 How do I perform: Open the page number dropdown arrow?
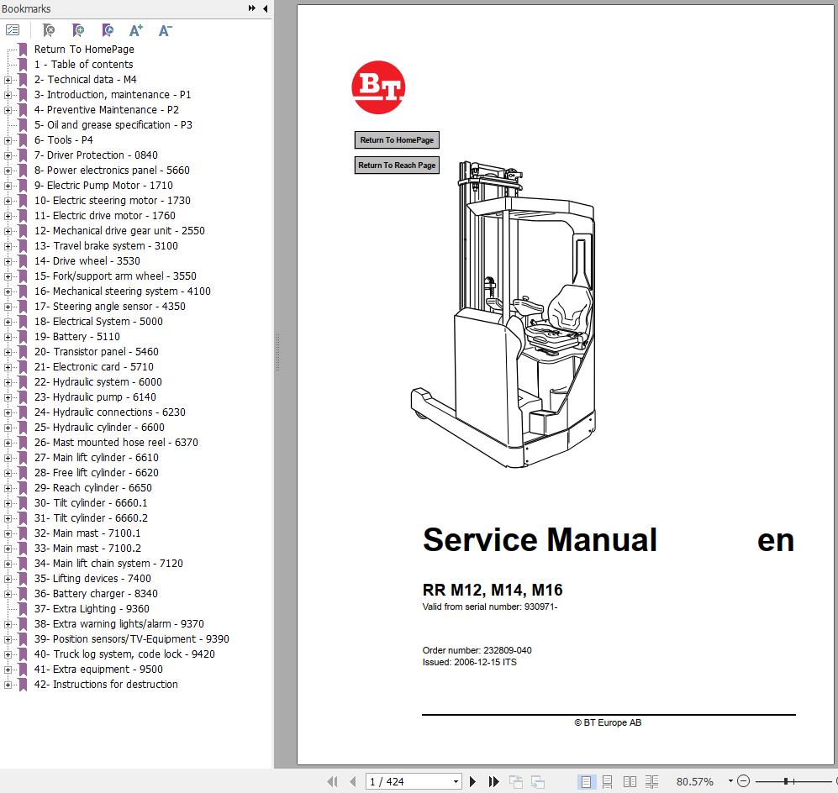click(456, 781)
